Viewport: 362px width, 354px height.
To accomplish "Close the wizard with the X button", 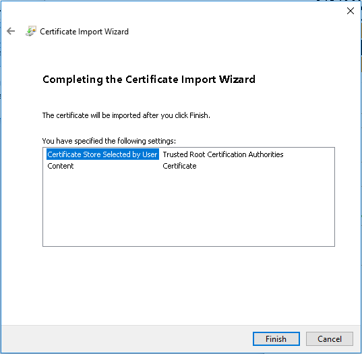I will [351, 11].
